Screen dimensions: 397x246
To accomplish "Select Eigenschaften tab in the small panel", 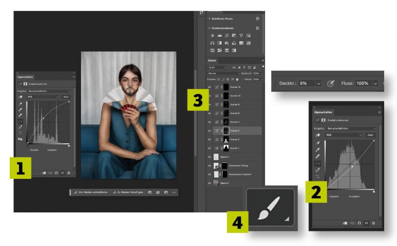I will pos(25,77).
